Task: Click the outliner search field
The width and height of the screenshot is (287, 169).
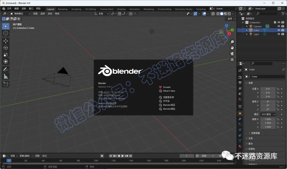Action: click(267, 14)
